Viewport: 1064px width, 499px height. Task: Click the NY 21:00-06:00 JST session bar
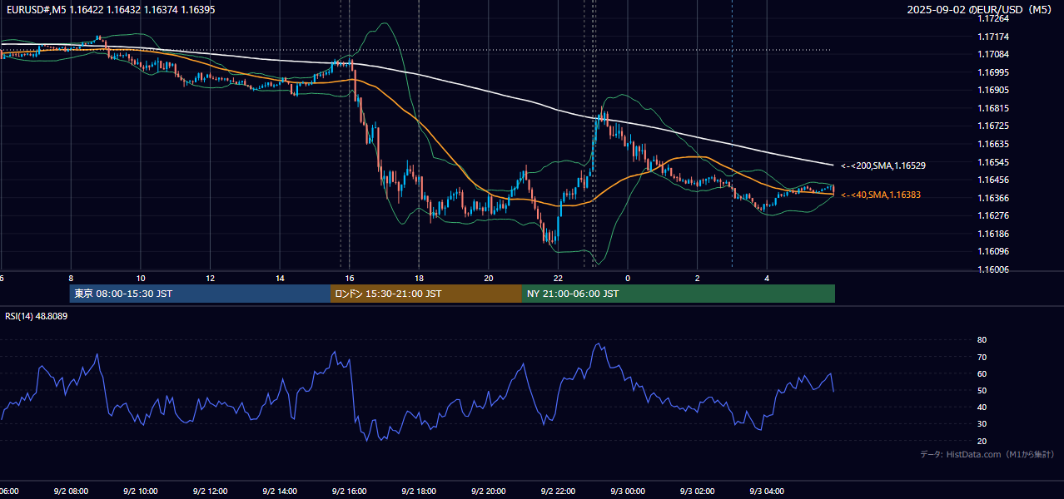pos(679,294)
